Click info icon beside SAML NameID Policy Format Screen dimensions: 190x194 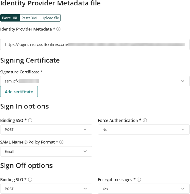pos(61,142)
